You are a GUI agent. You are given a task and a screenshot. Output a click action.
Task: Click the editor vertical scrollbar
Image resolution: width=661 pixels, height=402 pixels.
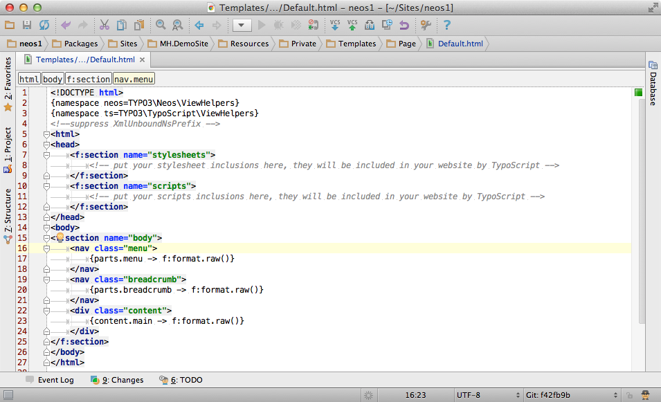642,211
